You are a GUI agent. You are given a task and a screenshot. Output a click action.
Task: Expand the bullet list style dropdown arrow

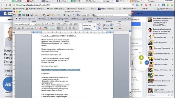(61, 24)
